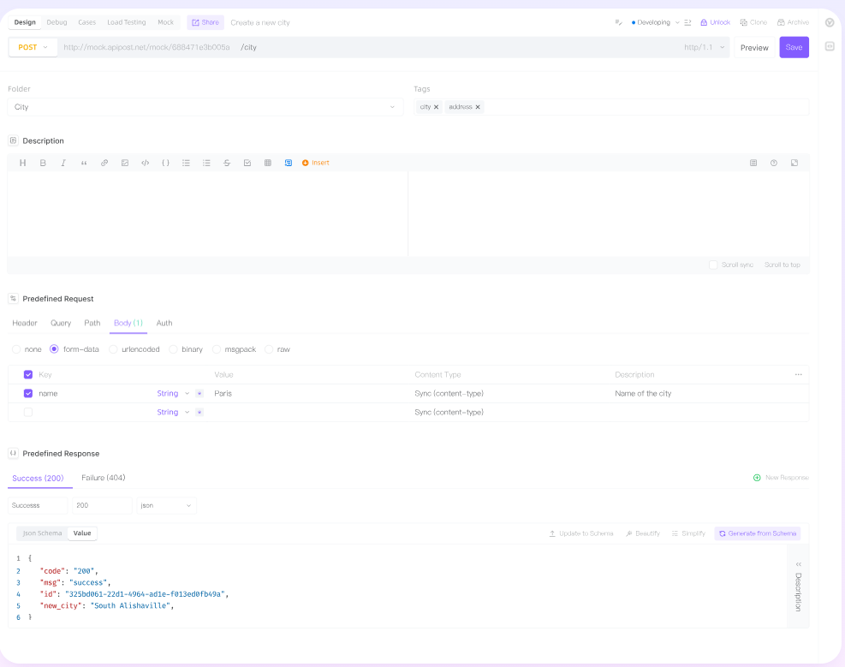Insert a code block using the code icon
Image resolution: width=845 pixels, height=667 pixels.
point(145,162)
